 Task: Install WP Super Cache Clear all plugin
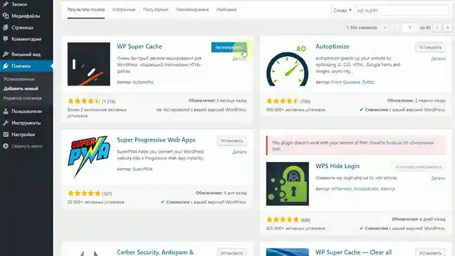tap(430, 253)
